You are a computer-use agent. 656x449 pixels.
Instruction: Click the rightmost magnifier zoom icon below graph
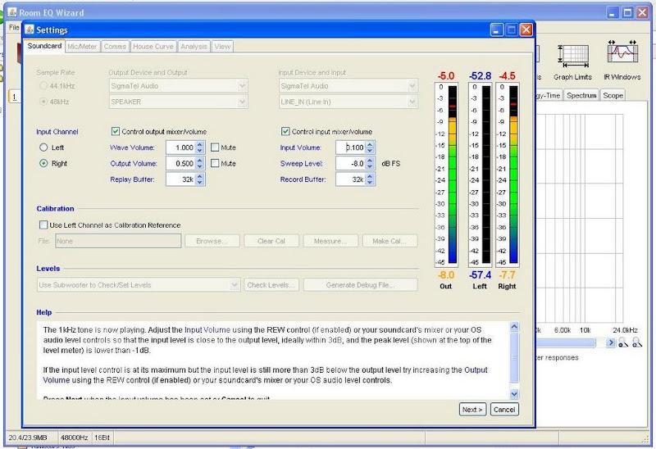coord(638,344)
